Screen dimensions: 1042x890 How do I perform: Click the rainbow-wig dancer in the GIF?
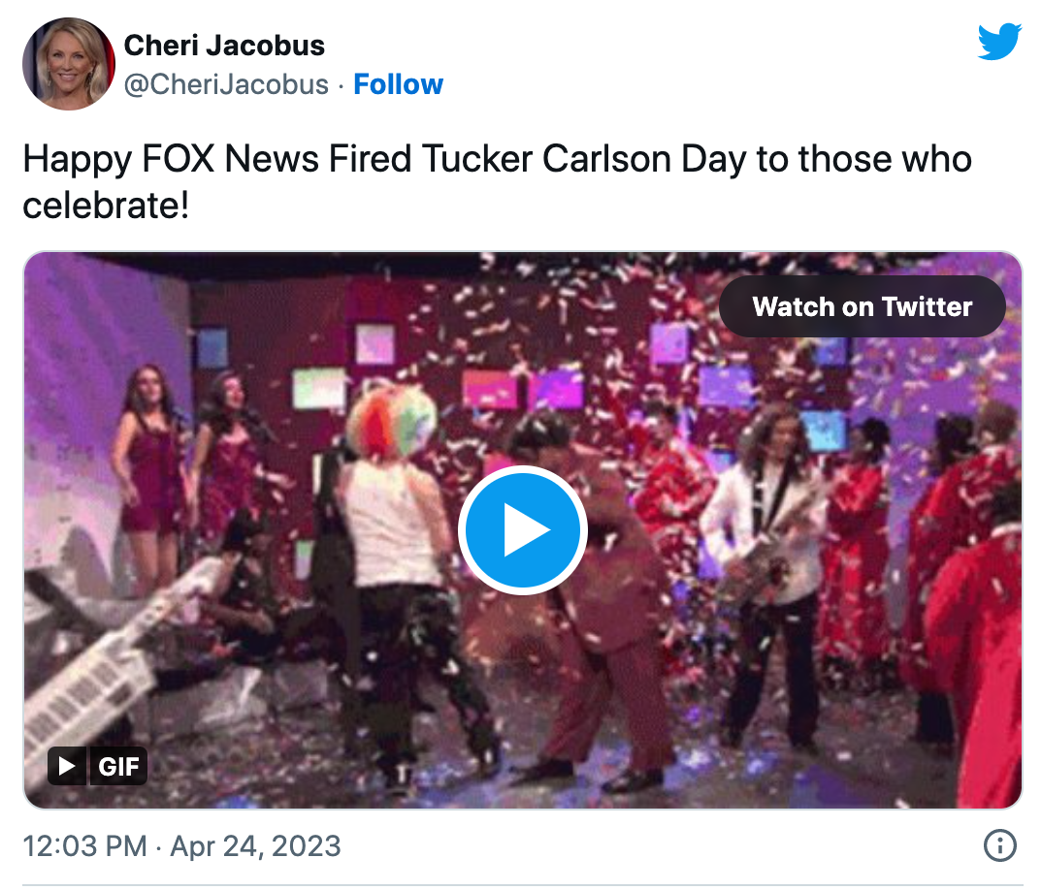[395, 543]
